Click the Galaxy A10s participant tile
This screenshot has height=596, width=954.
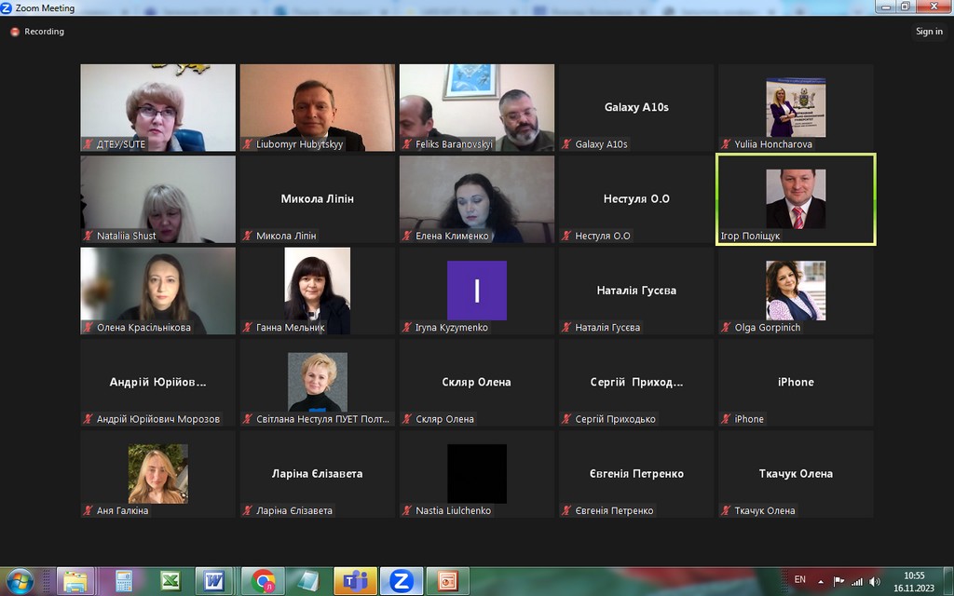[x=636, y=107]
